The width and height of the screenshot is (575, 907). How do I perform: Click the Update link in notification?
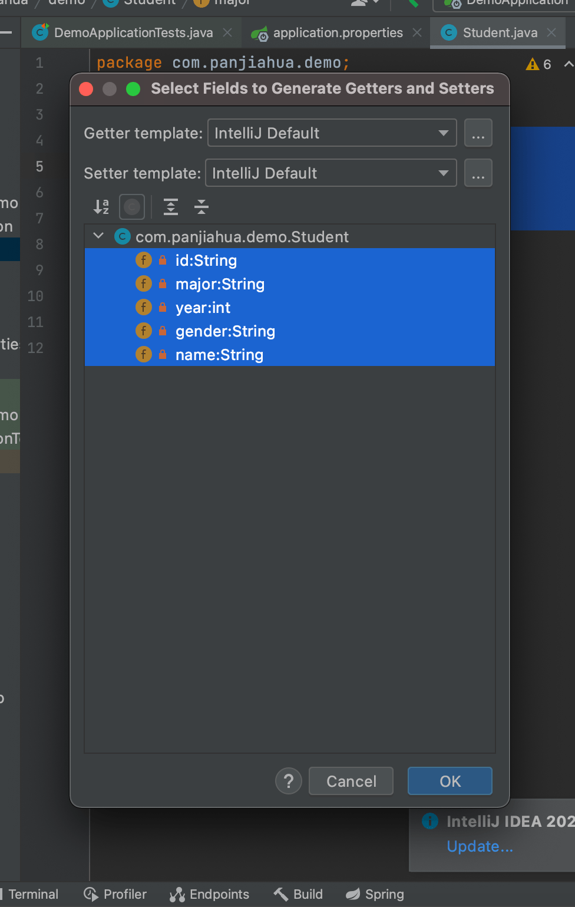(480, 846)
